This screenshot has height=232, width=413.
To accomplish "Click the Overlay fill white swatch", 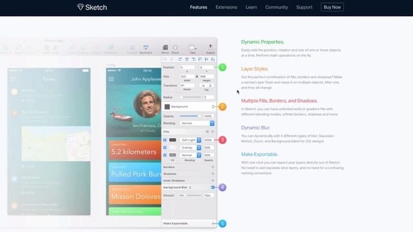I will (x=172, y=148).
